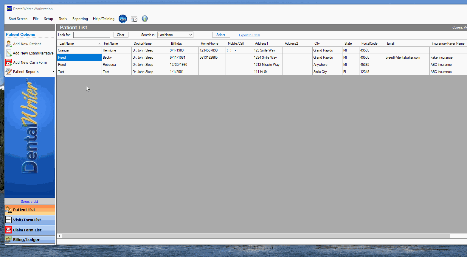Click the Clear search button
Image resolution: width=467 pixels, height=257 pixels.
(120, 35)
